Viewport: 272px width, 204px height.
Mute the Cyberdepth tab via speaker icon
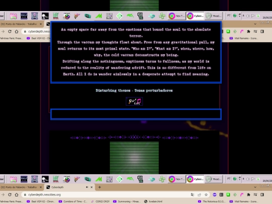87,187
